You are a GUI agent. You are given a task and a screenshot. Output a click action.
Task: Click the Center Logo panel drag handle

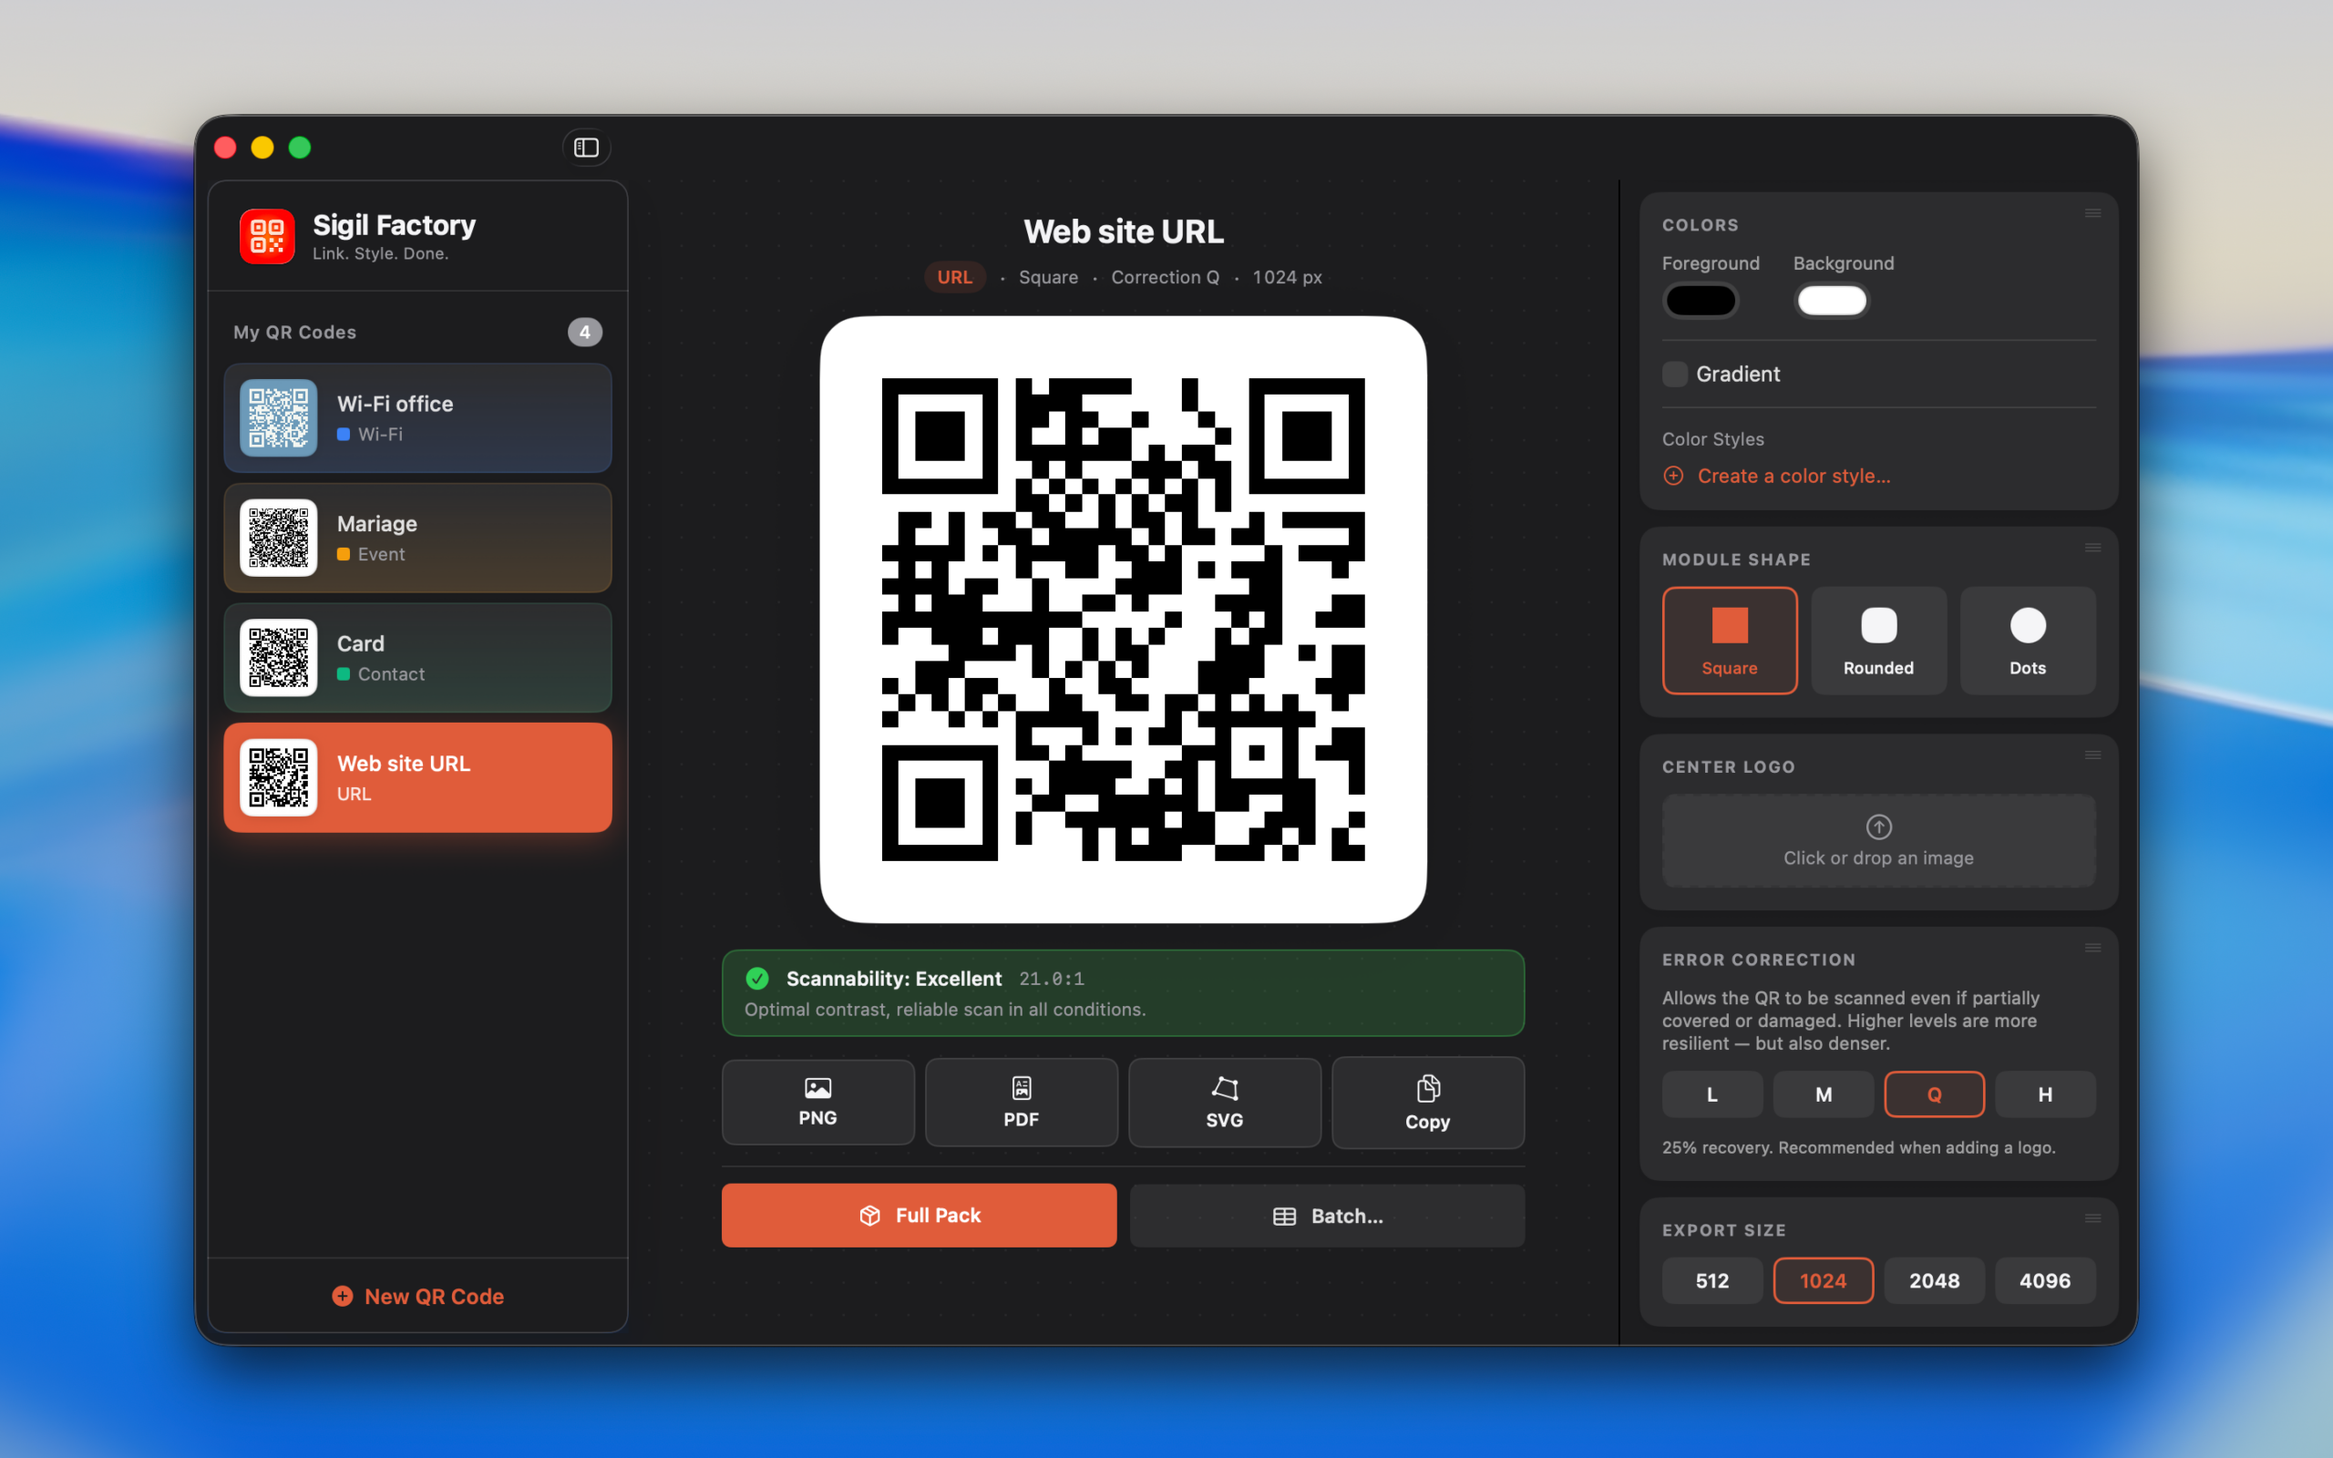click(2092, 755)
